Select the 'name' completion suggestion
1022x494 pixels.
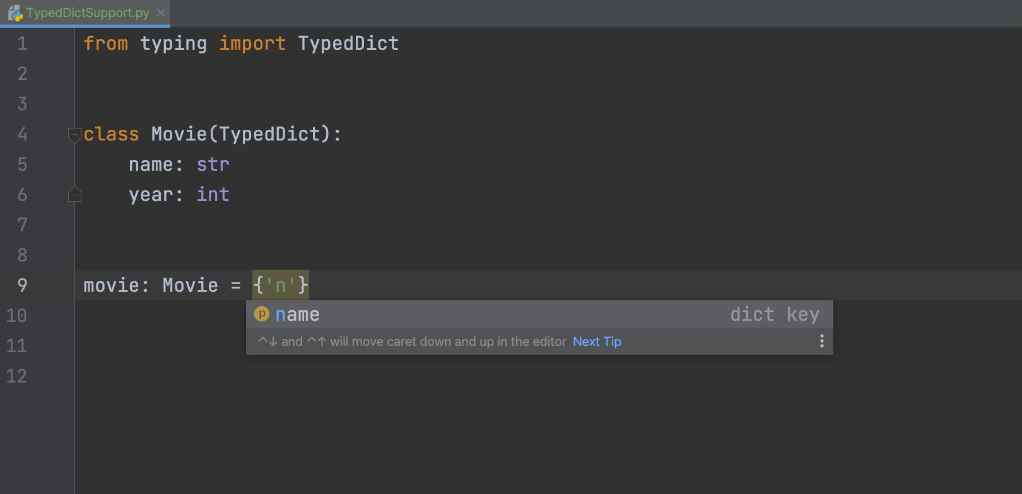point(297,314)
